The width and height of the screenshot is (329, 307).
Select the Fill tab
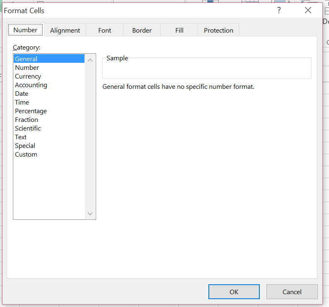179,30
